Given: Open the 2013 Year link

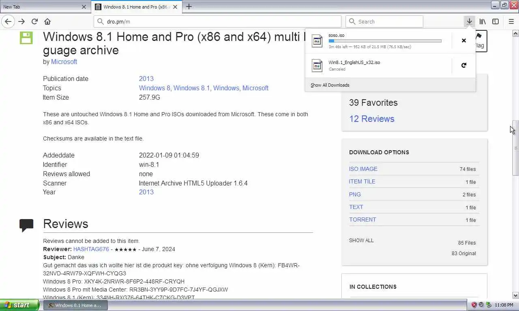Looking at the screenshot, I should coord(146,192).
